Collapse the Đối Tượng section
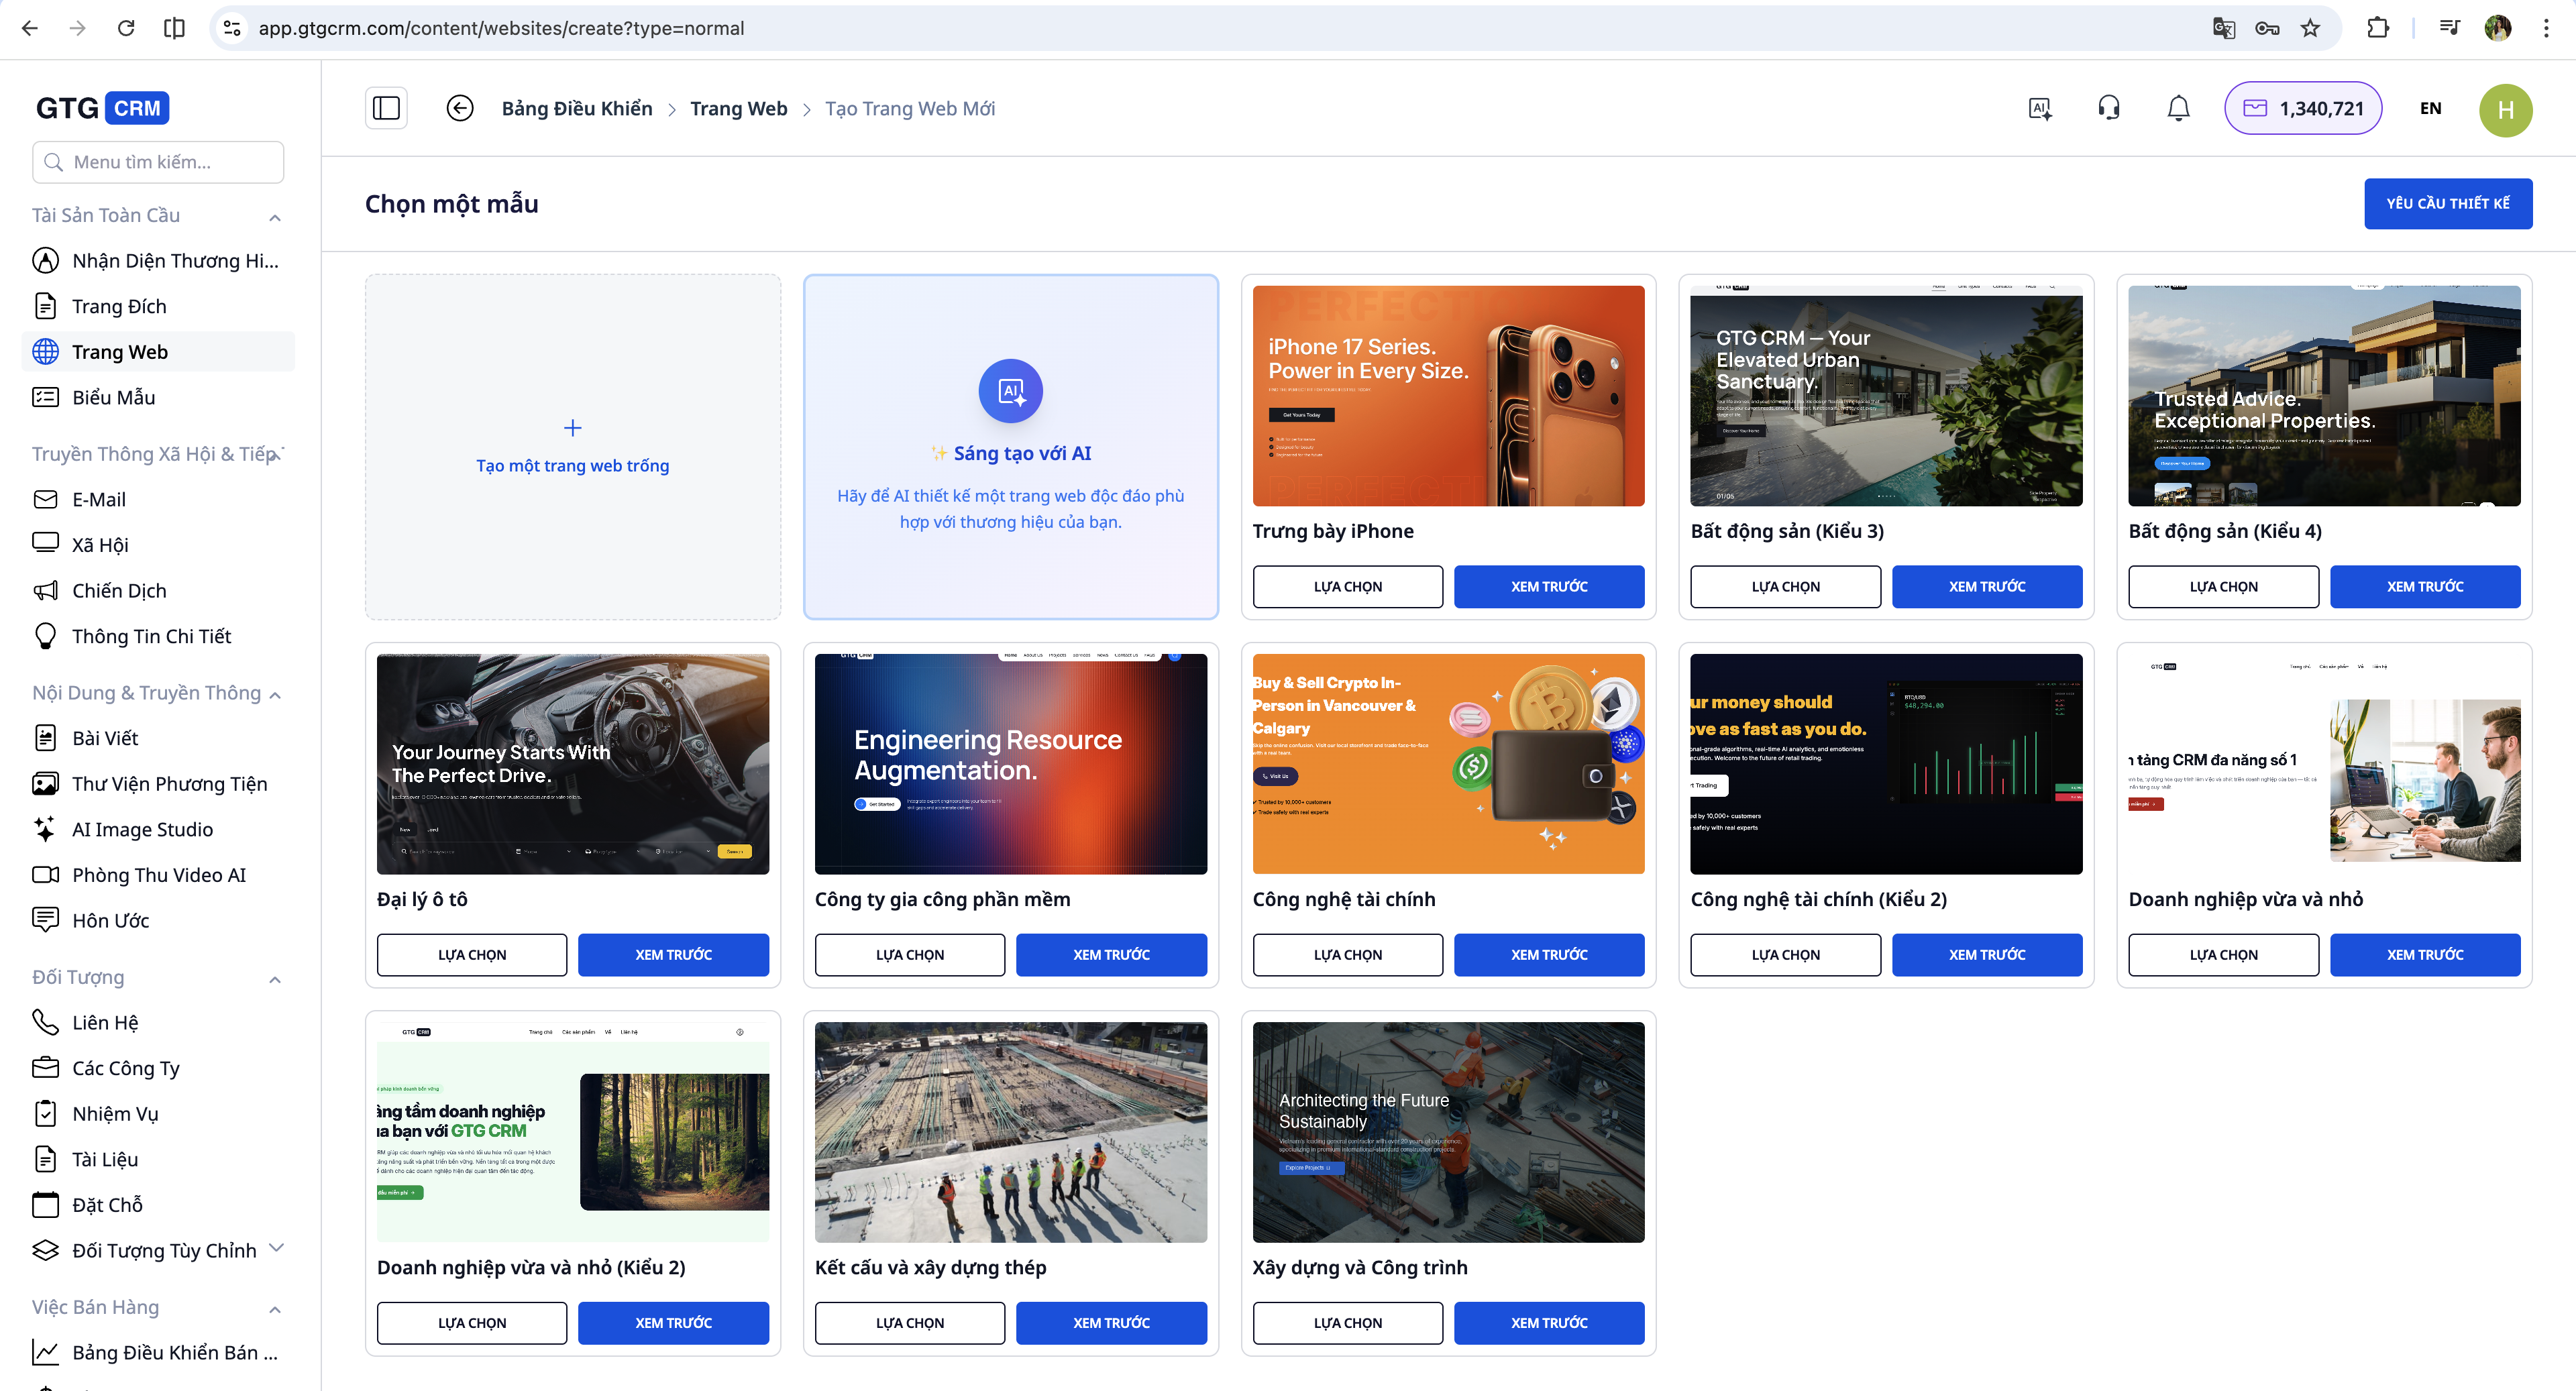Viewport: 2576px width, 1391px height. pyautogui.click(x=276, y=979)
